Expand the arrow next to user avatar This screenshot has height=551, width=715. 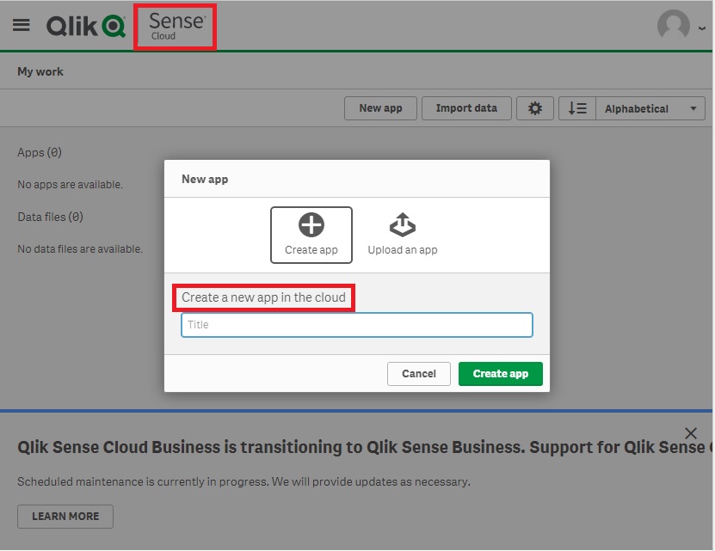(702, 28)
